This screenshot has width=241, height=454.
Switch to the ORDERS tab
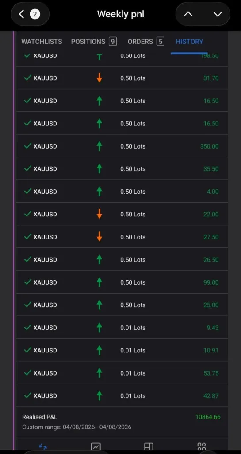tap(146, 42)
